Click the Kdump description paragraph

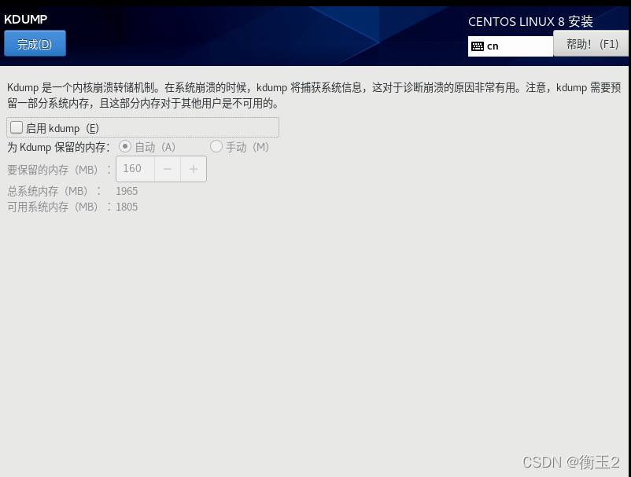[x=314, y=95]
